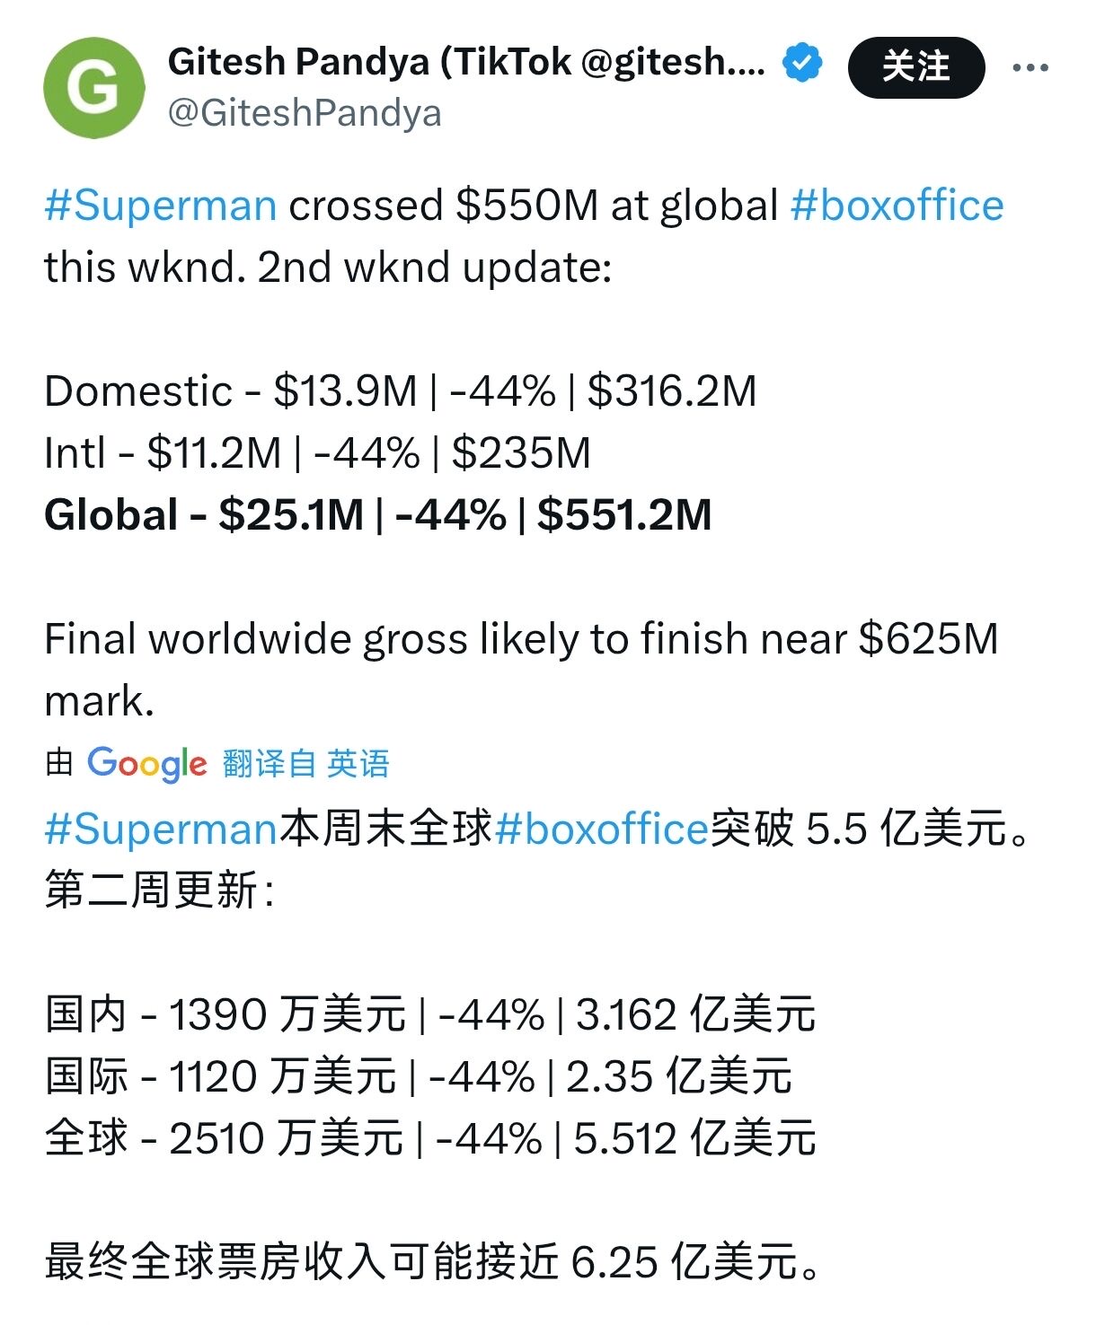Click the Final worldwide gross $625M sentence
Image resolution: width=1096 pixels, height=1325 pixels.
coord(521,670)
